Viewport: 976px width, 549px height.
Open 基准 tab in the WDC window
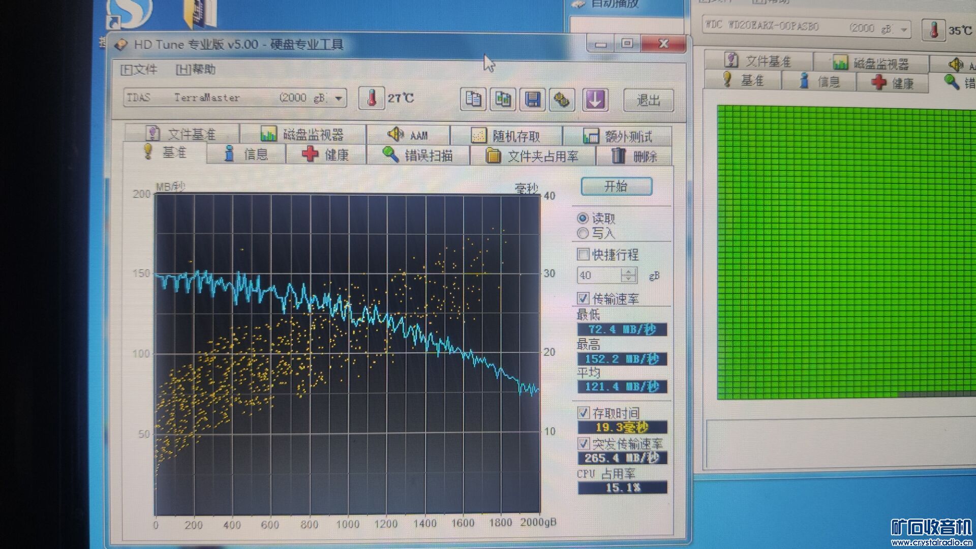pos(744,80)
